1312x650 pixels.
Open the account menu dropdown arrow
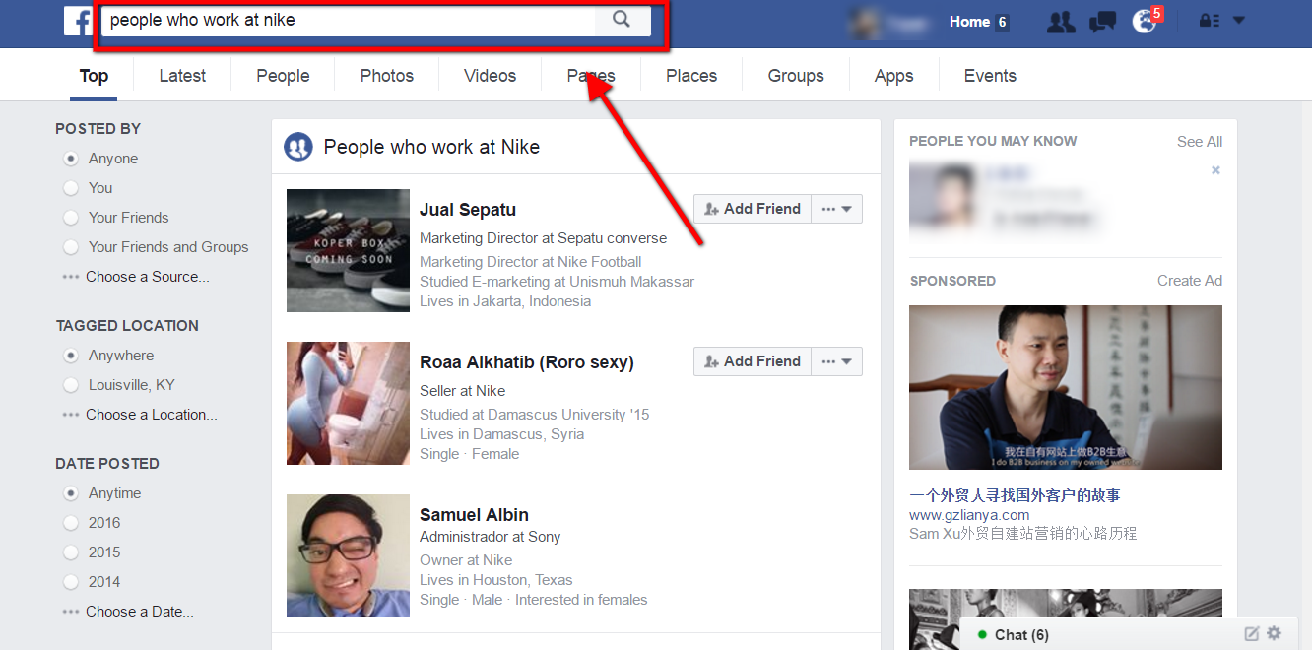click(1239, 21)
